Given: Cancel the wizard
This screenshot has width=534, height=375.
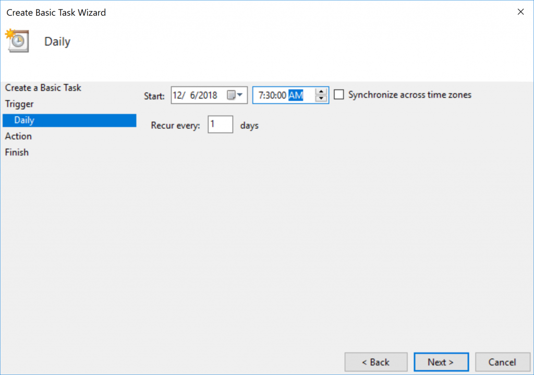Looking at the screenshot, I should coord(502,362).
